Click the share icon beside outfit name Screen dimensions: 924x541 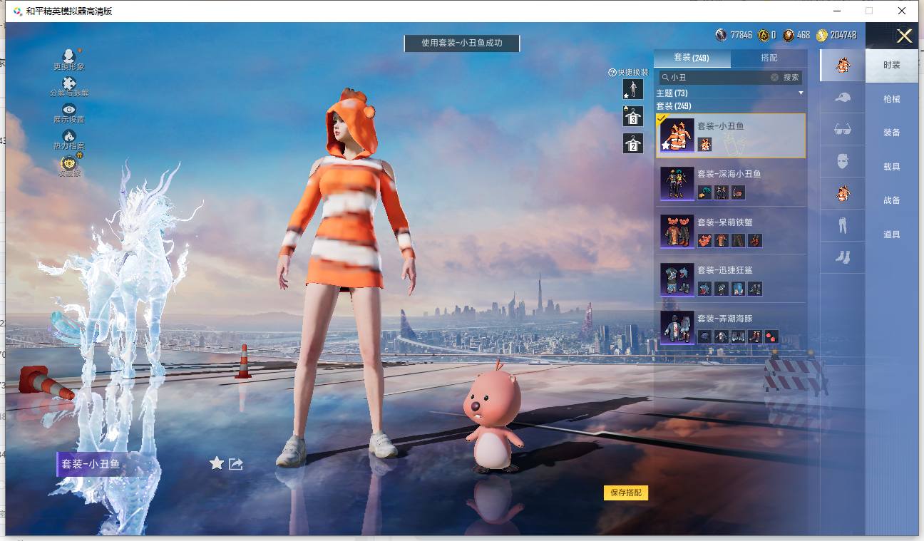[236, 464]
